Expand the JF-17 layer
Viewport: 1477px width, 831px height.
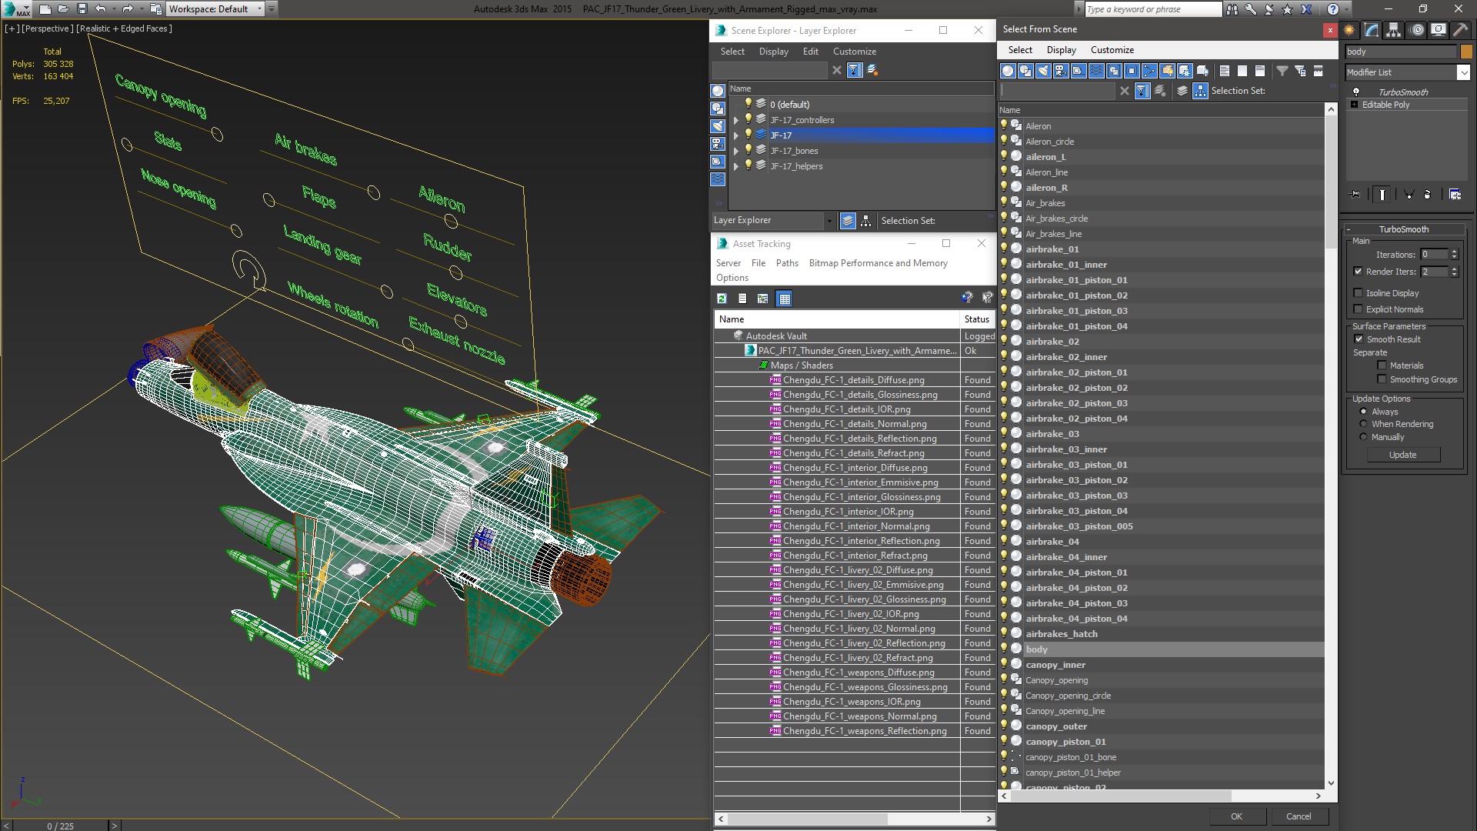(736, 135)
